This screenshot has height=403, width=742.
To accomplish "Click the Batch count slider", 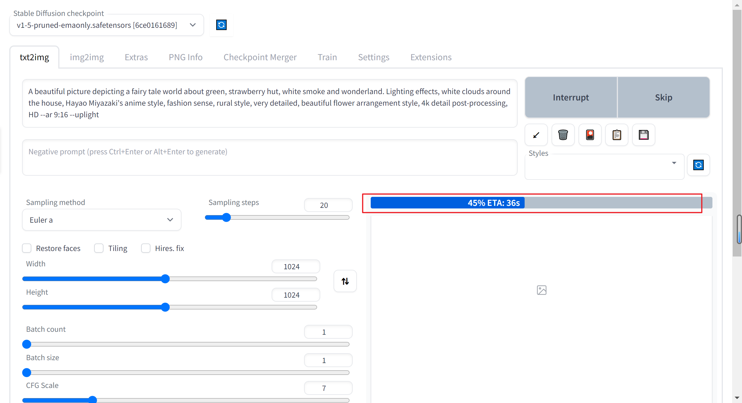I will tap(186, 344).
